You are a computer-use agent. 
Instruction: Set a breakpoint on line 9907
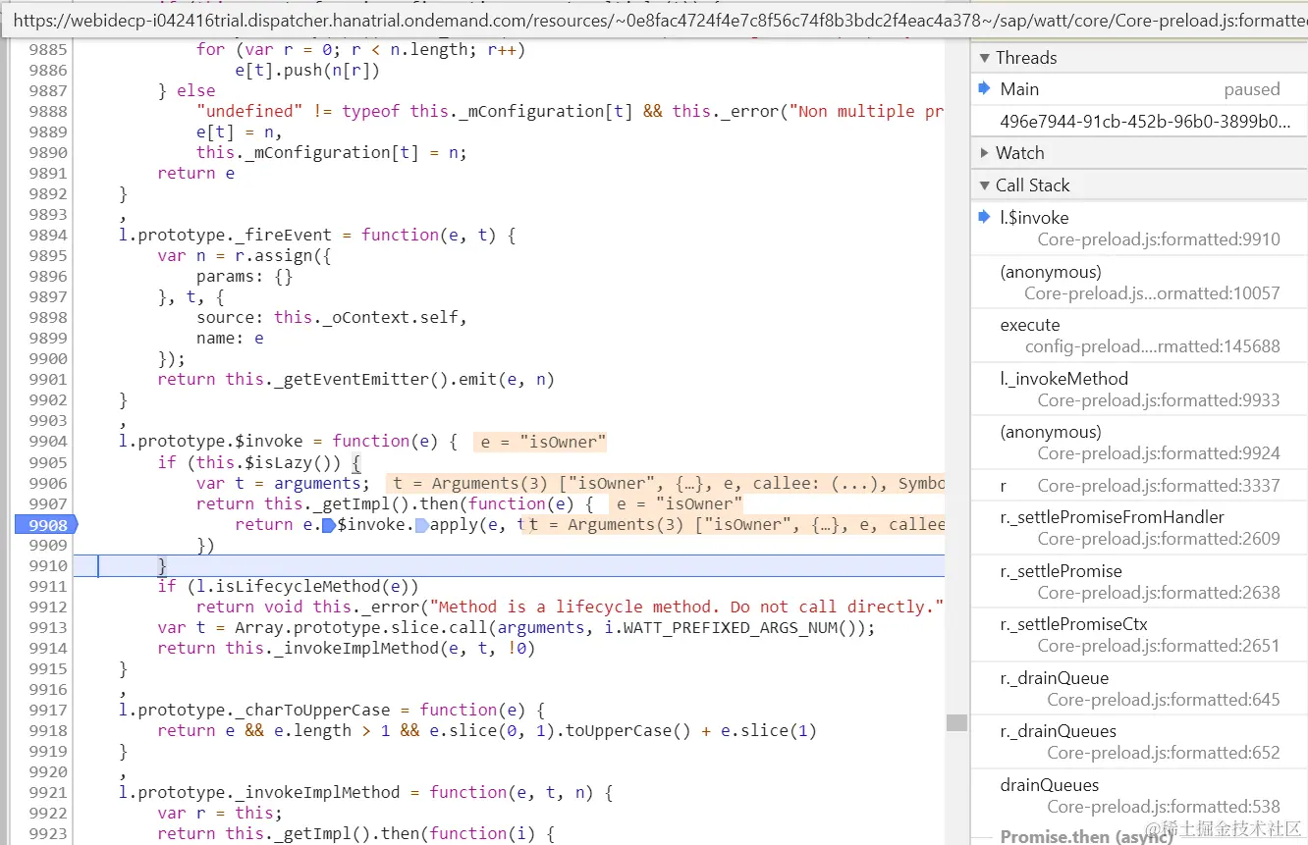(48, 503)
